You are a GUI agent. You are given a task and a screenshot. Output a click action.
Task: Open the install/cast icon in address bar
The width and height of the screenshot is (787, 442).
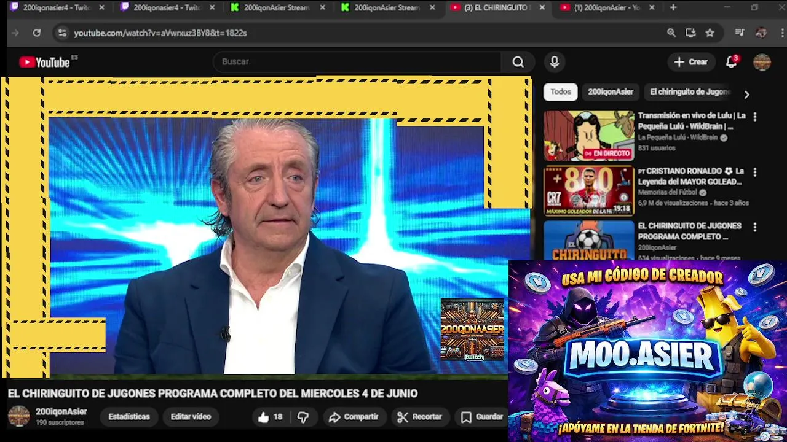click(x=690, y=33)
